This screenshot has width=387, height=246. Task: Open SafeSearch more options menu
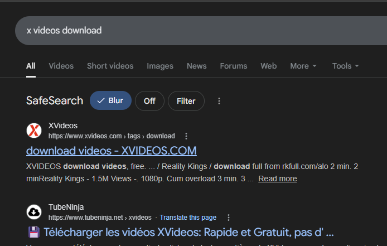click(219, 101)
